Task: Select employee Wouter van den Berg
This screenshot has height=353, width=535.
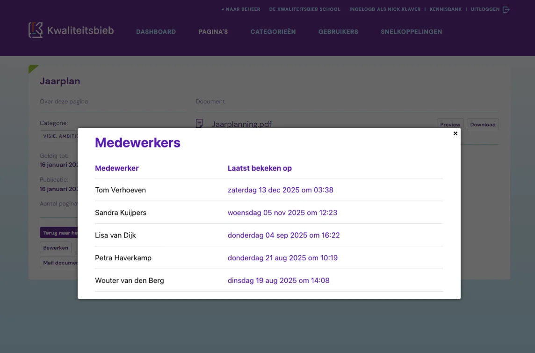Action: (130, 280)
